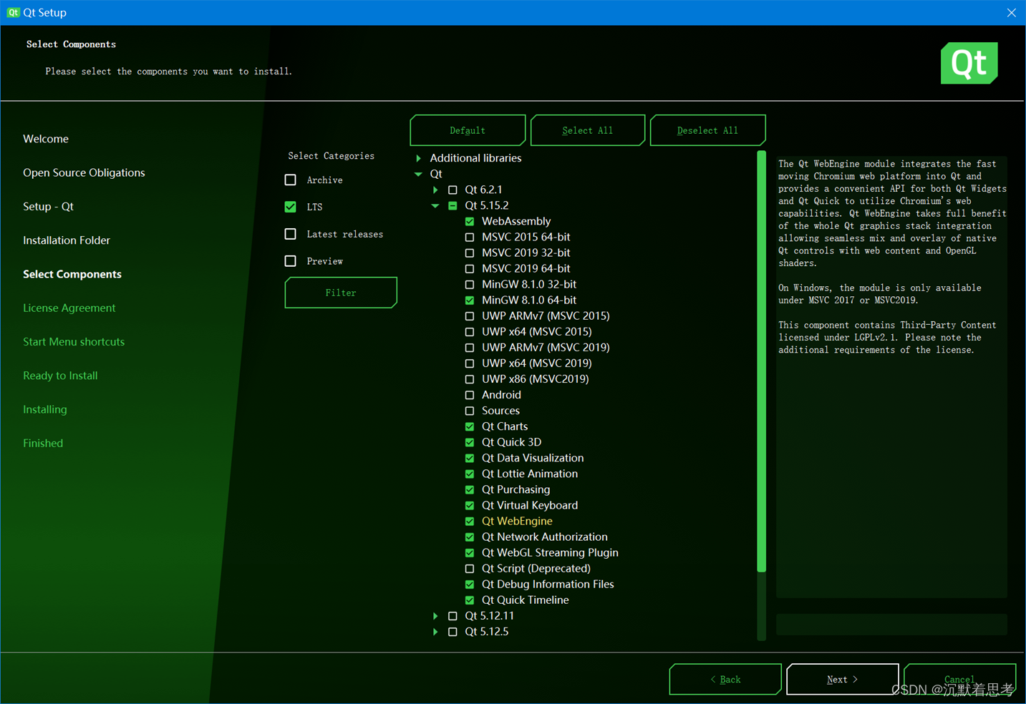Click the Deselect All button
This screenshot has height=704, width=1026.
click(707, 130)
